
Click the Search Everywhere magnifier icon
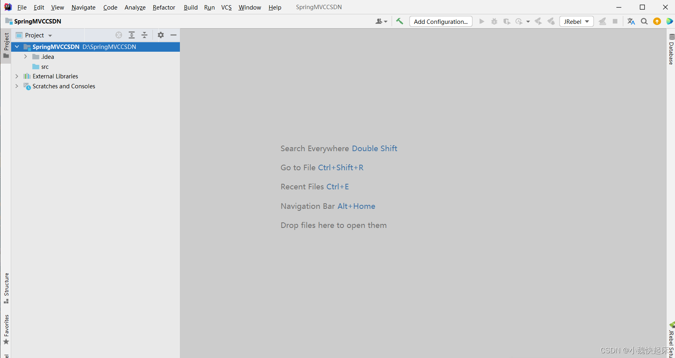pos(644,21)
